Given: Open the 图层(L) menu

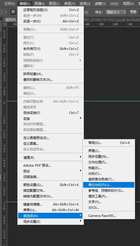Looking at the screenshot, I should 54,4.
